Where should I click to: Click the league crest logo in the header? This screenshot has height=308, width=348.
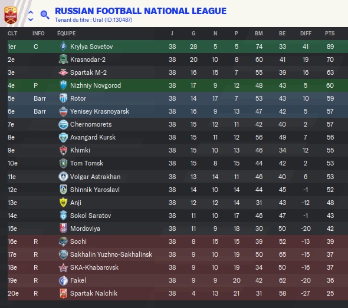[x=11, y=15]
